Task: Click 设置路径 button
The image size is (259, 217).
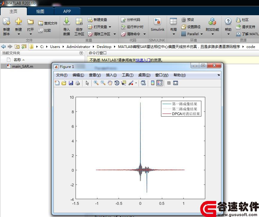Action: point(191,27)
